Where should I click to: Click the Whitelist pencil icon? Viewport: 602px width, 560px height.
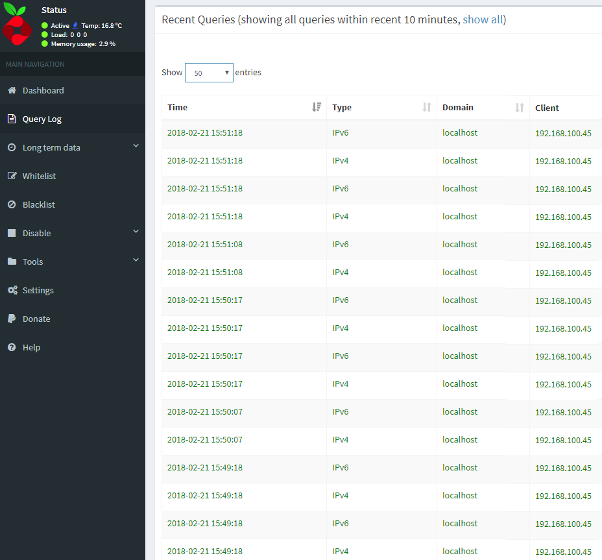click(x=12, y=177)
